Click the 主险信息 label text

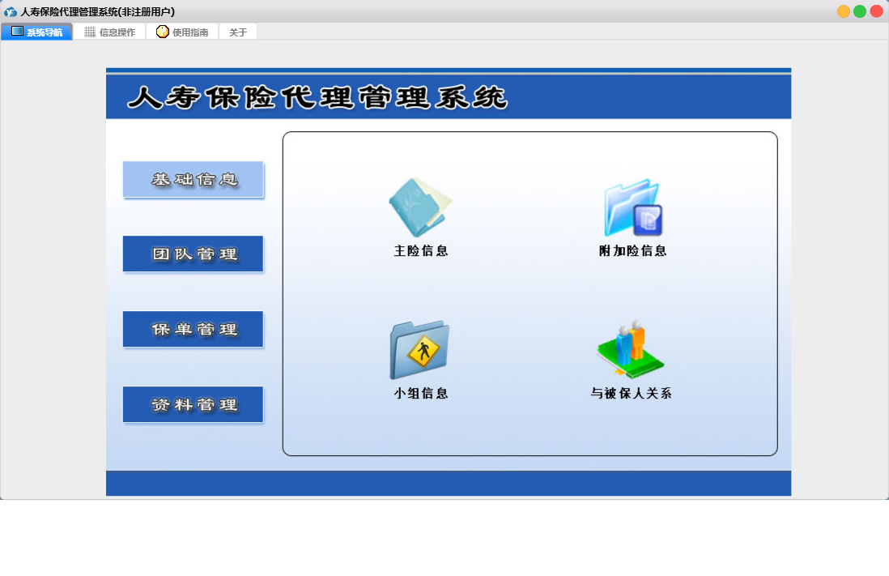[421, 251]
